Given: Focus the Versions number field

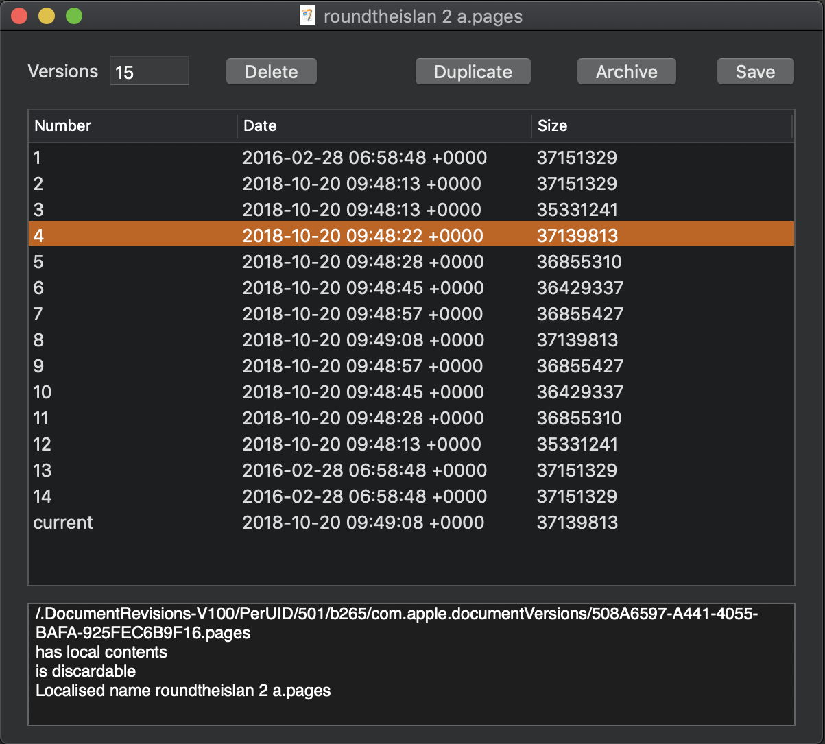Looking at the screenshot, I should [150, 72].
